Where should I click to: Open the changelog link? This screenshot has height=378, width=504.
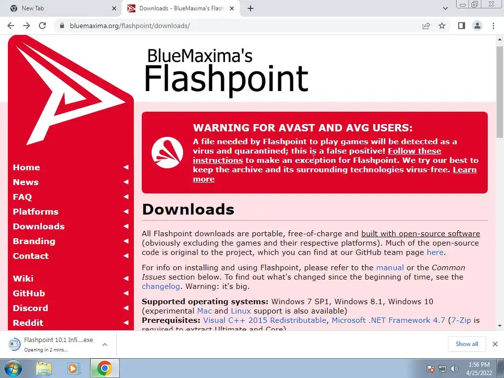(161, 286)
